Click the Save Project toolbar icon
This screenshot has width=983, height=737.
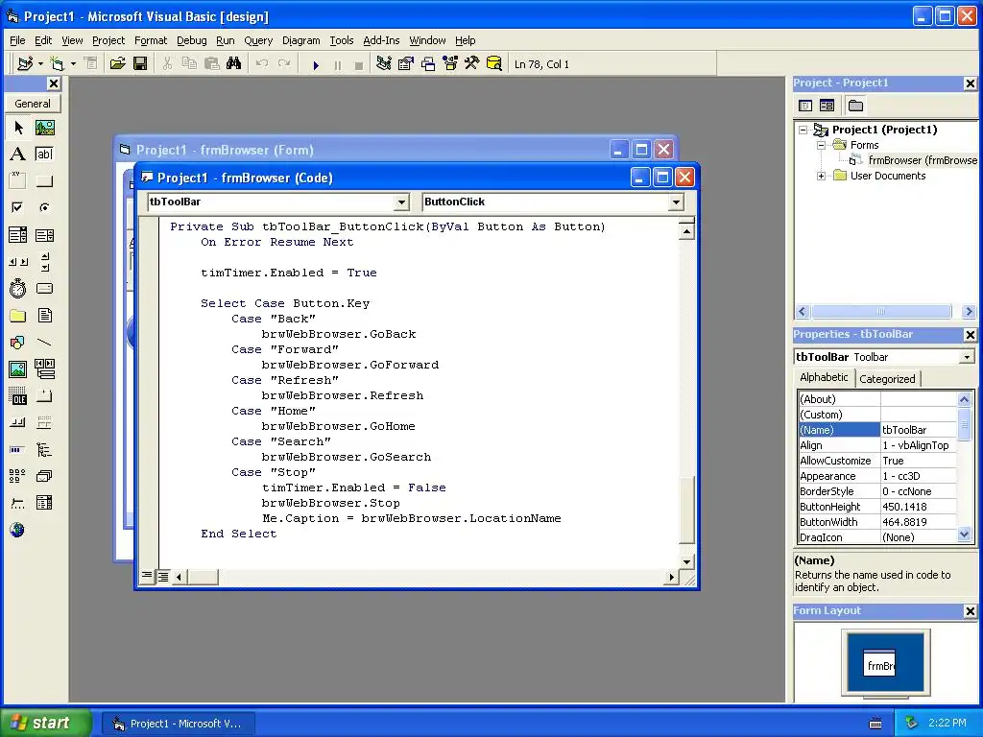point(140,64)
